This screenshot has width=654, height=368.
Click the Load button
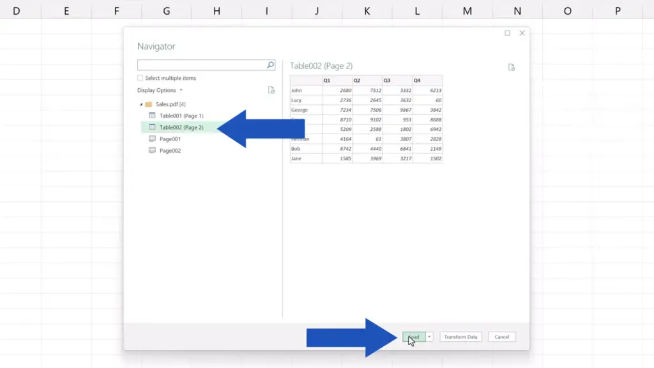coord(414,337)
